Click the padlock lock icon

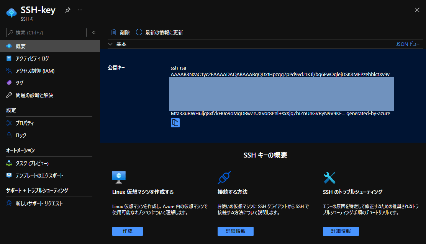coord(9,135)
